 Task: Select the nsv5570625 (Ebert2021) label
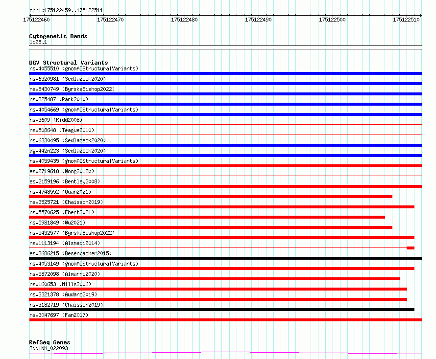click(62, 212)
